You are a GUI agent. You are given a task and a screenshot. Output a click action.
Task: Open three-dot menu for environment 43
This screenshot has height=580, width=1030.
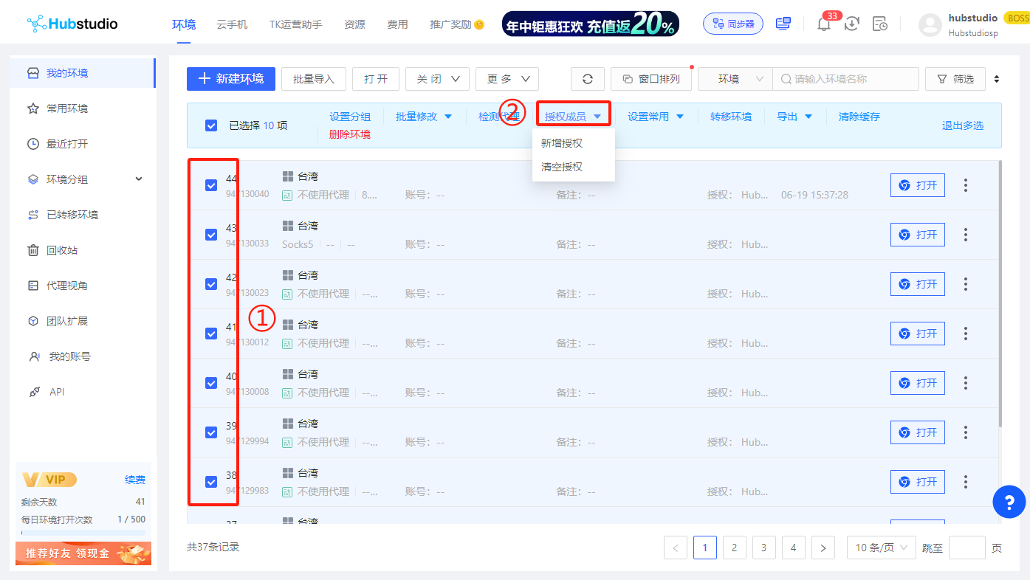point(966,235)
